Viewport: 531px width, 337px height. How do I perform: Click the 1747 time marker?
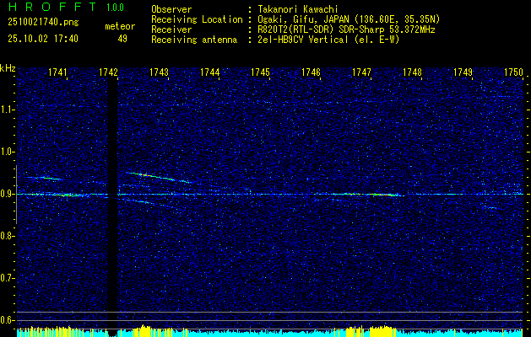[361, 72]
